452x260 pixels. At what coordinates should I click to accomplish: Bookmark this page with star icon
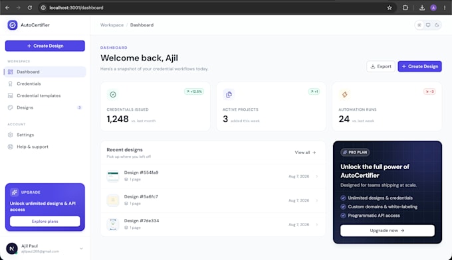(x=390, y=8)
